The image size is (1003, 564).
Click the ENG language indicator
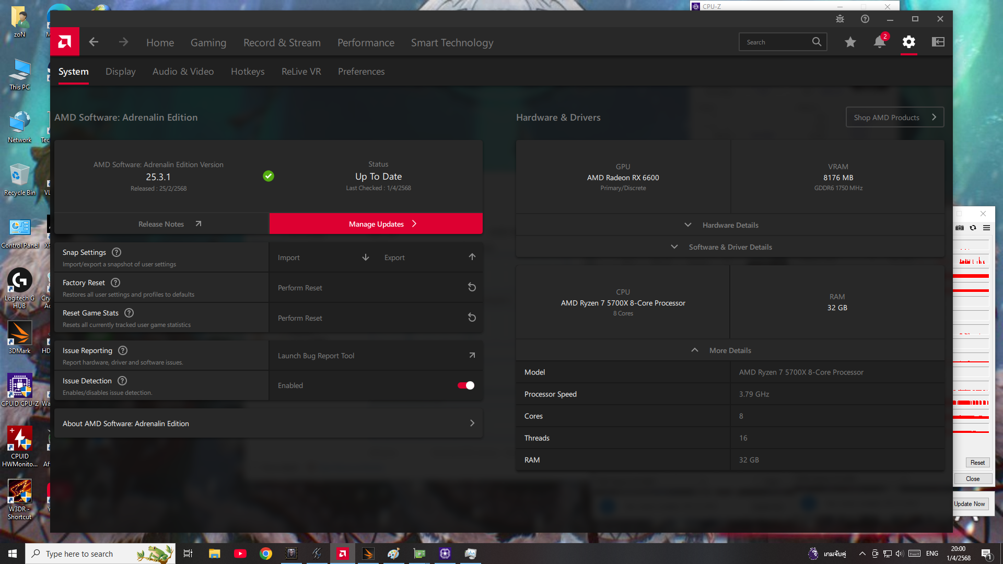point(932,554)
